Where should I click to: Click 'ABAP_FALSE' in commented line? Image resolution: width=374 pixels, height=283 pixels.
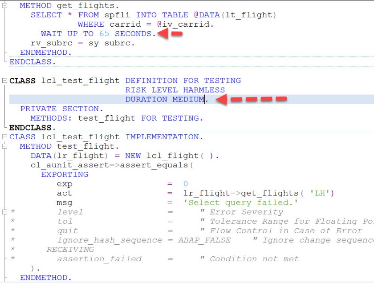point(204,240)
